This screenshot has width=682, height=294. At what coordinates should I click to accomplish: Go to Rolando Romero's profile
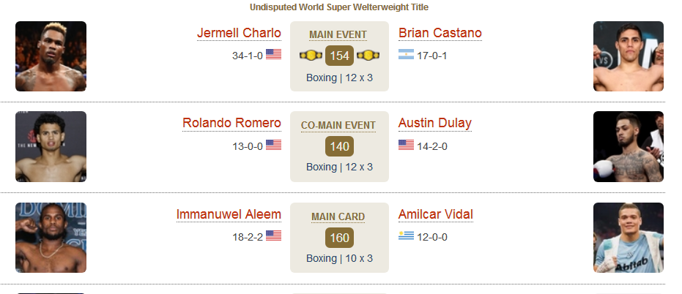pos(231,124)
